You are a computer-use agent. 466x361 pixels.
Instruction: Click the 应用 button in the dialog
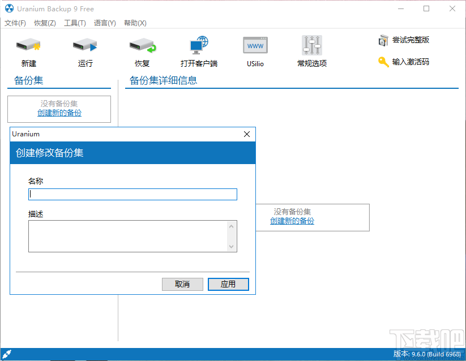pyautogui.click(x=228, y=284)
